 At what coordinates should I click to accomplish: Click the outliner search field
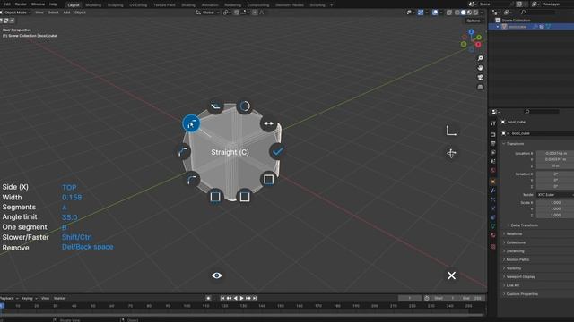tap(539, 13)
